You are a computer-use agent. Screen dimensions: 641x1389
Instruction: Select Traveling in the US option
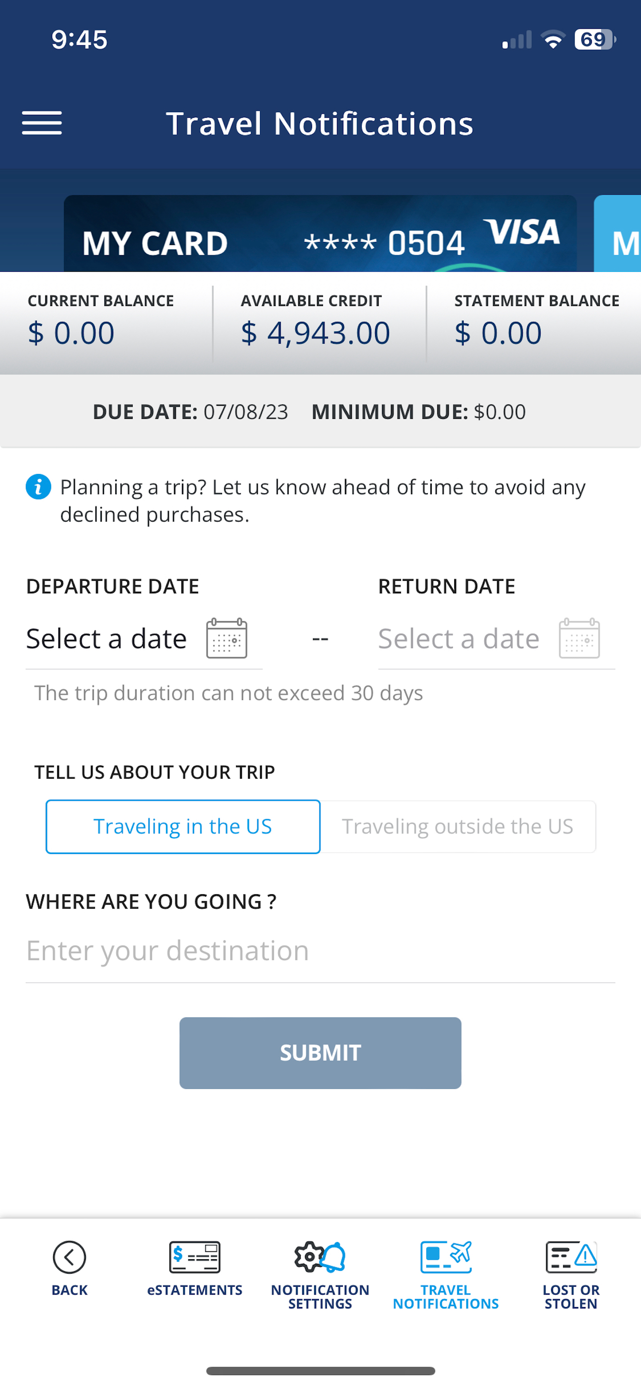[x=183, y=827]
